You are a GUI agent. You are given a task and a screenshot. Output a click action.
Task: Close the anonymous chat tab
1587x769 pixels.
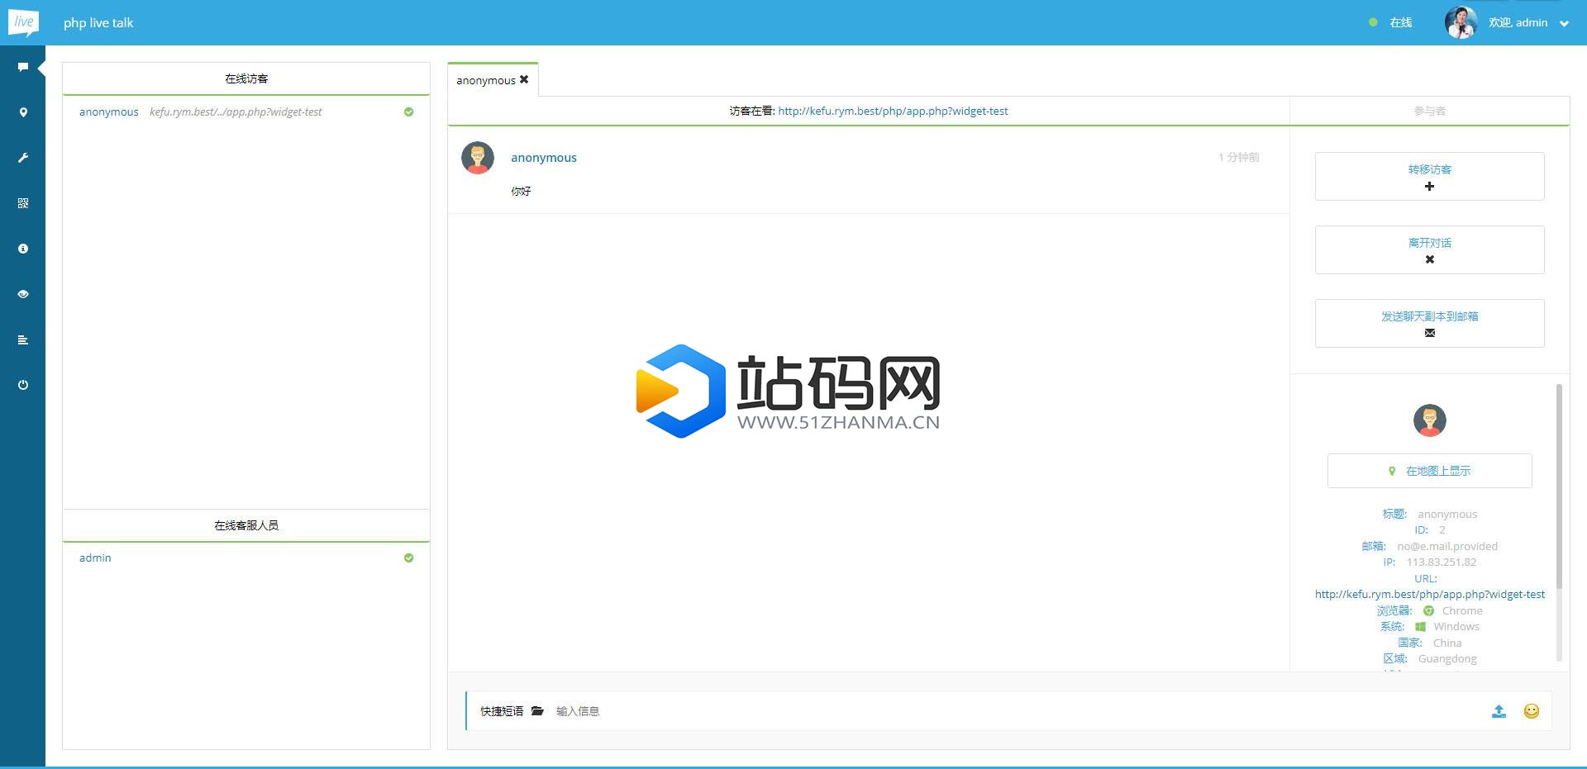pos(524,79)
